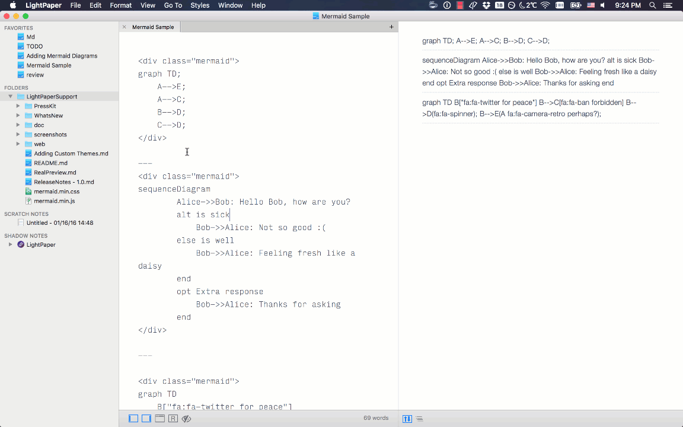Screen dimensions: 683x427
Task: Open the Untitled scratch note
Action: 60,222
